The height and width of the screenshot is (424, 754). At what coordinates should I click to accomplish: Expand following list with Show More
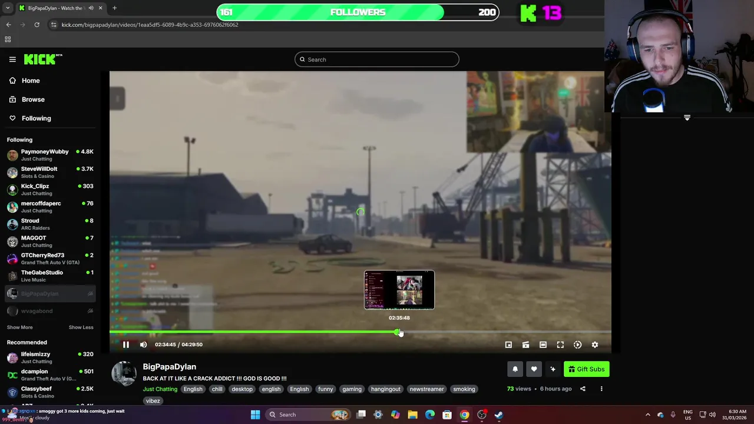coord(20,327)
